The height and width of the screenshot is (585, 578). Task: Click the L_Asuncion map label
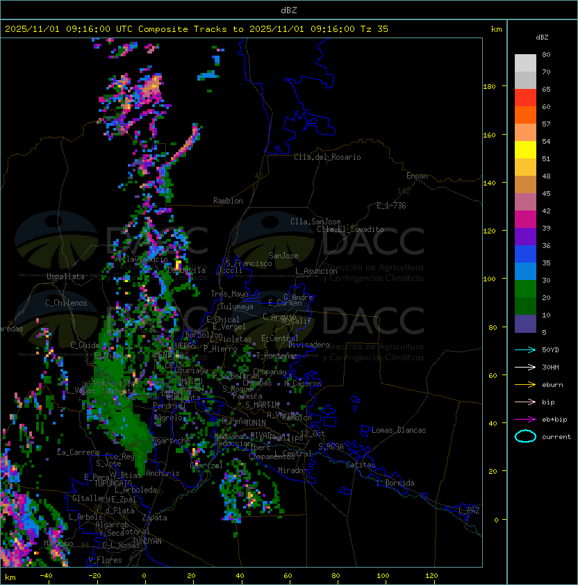pos(316,271)
